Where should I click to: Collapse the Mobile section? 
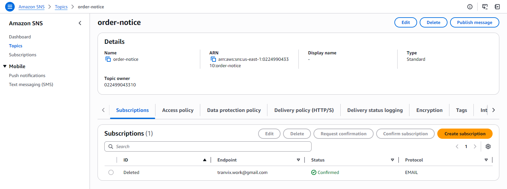point(5,66)
